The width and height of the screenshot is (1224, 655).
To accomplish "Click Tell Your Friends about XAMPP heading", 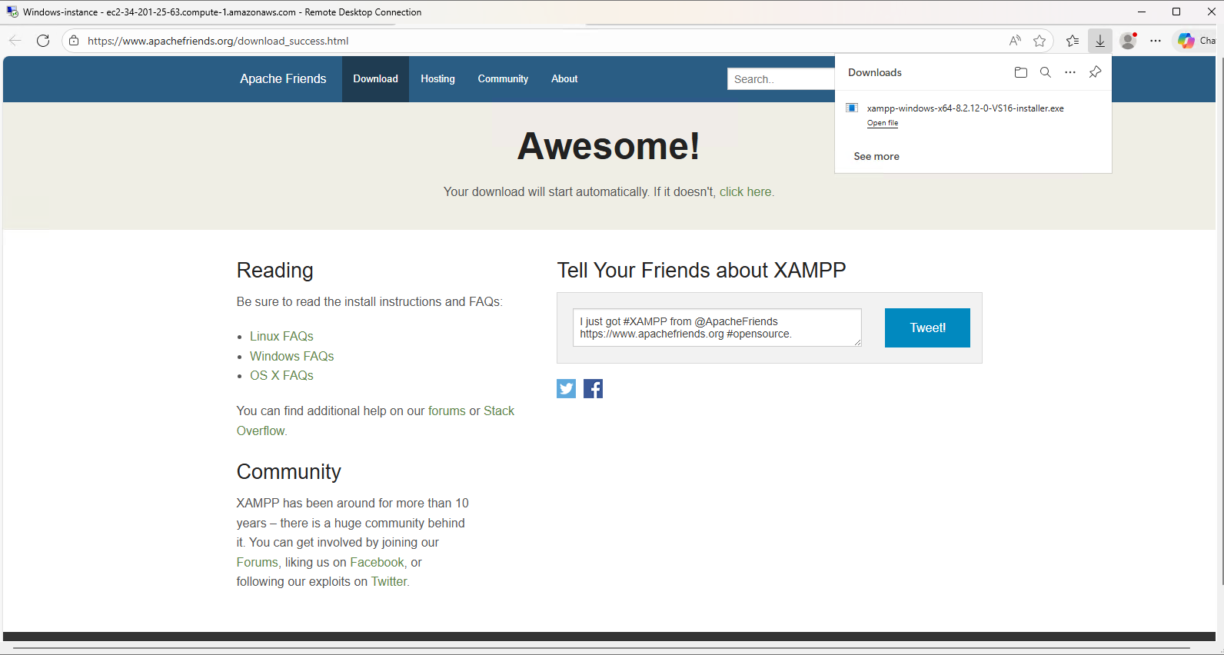I will click(701, 271).
